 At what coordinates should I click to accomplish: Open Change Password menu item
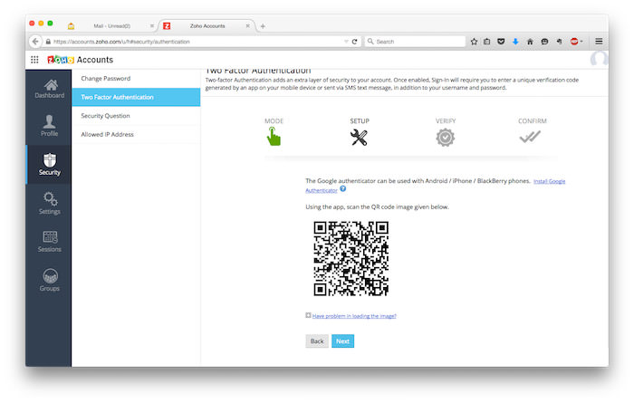click(136, 79)
